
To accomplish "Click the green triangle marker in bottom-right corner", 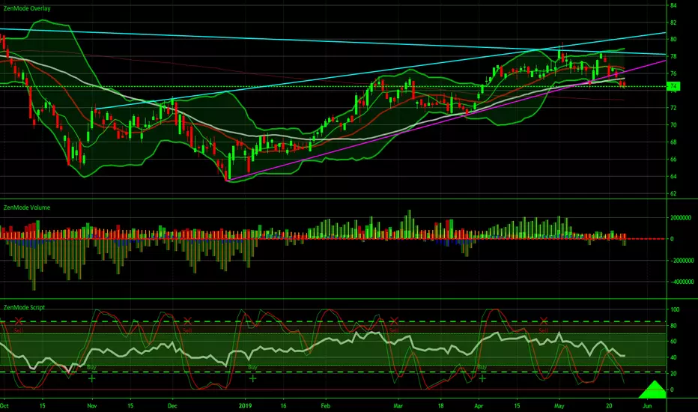I will tap(654, 390).
